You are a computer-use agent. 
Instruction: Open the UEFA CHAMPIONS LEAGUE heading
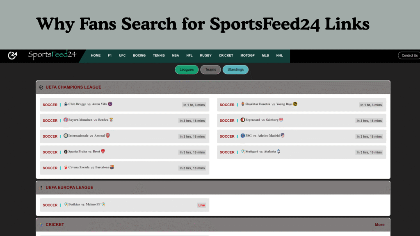click(73, 87)
